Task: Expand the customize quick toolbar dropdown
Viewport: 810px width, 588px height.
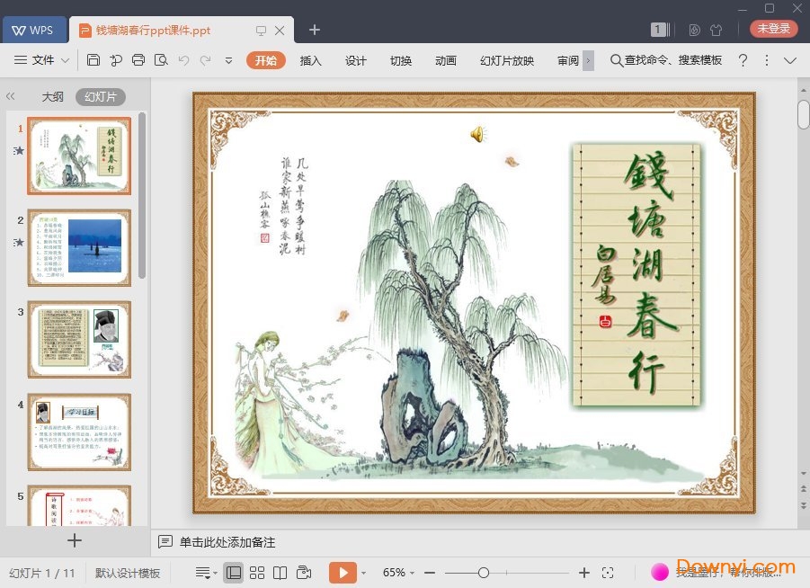Action: tap(228, 60)
